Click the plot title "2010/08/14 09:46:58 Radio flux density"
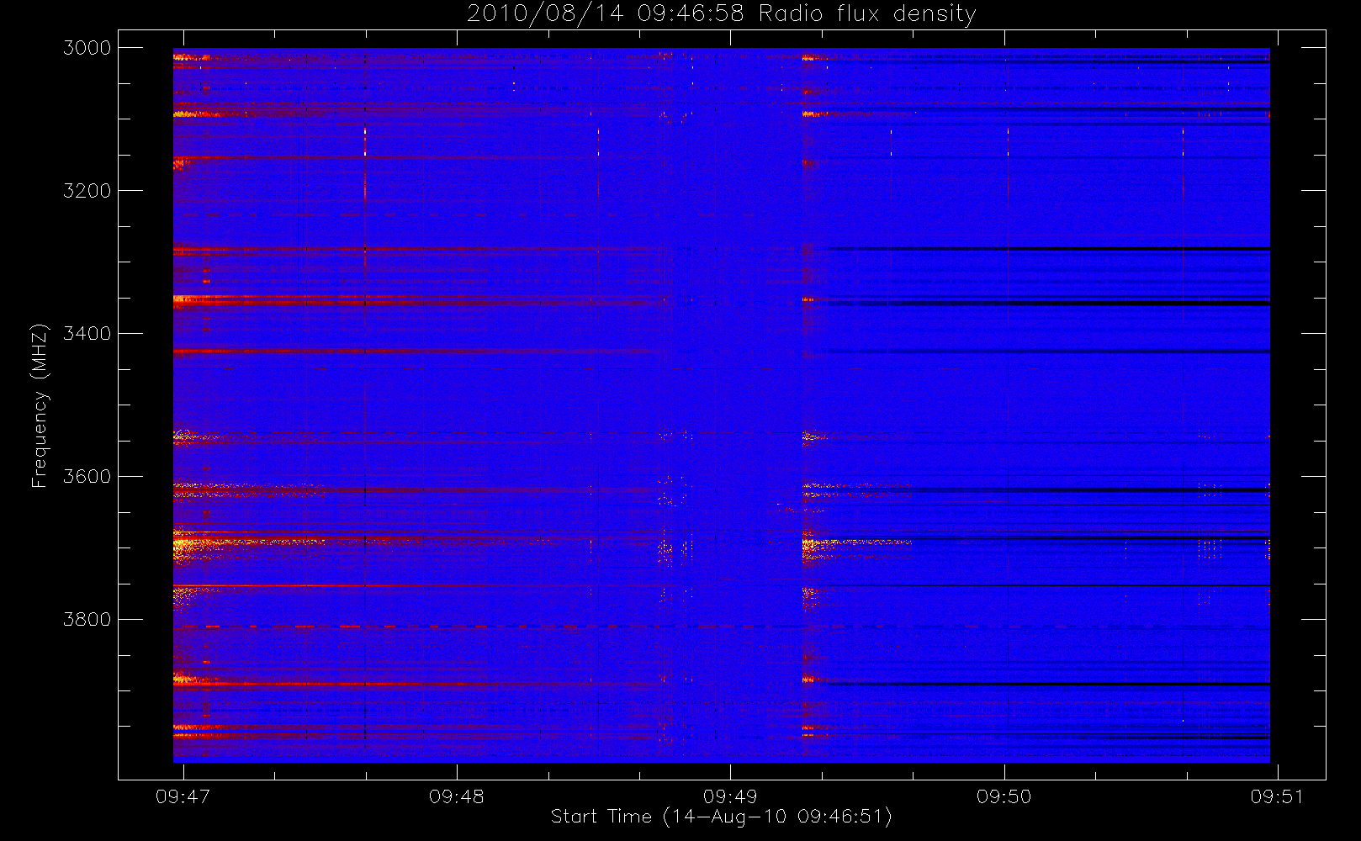1361x841 pixels. coord(722,13)
